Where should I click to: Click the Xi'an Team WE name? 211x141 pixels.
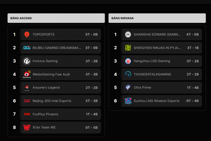click(x=44, y=127)
